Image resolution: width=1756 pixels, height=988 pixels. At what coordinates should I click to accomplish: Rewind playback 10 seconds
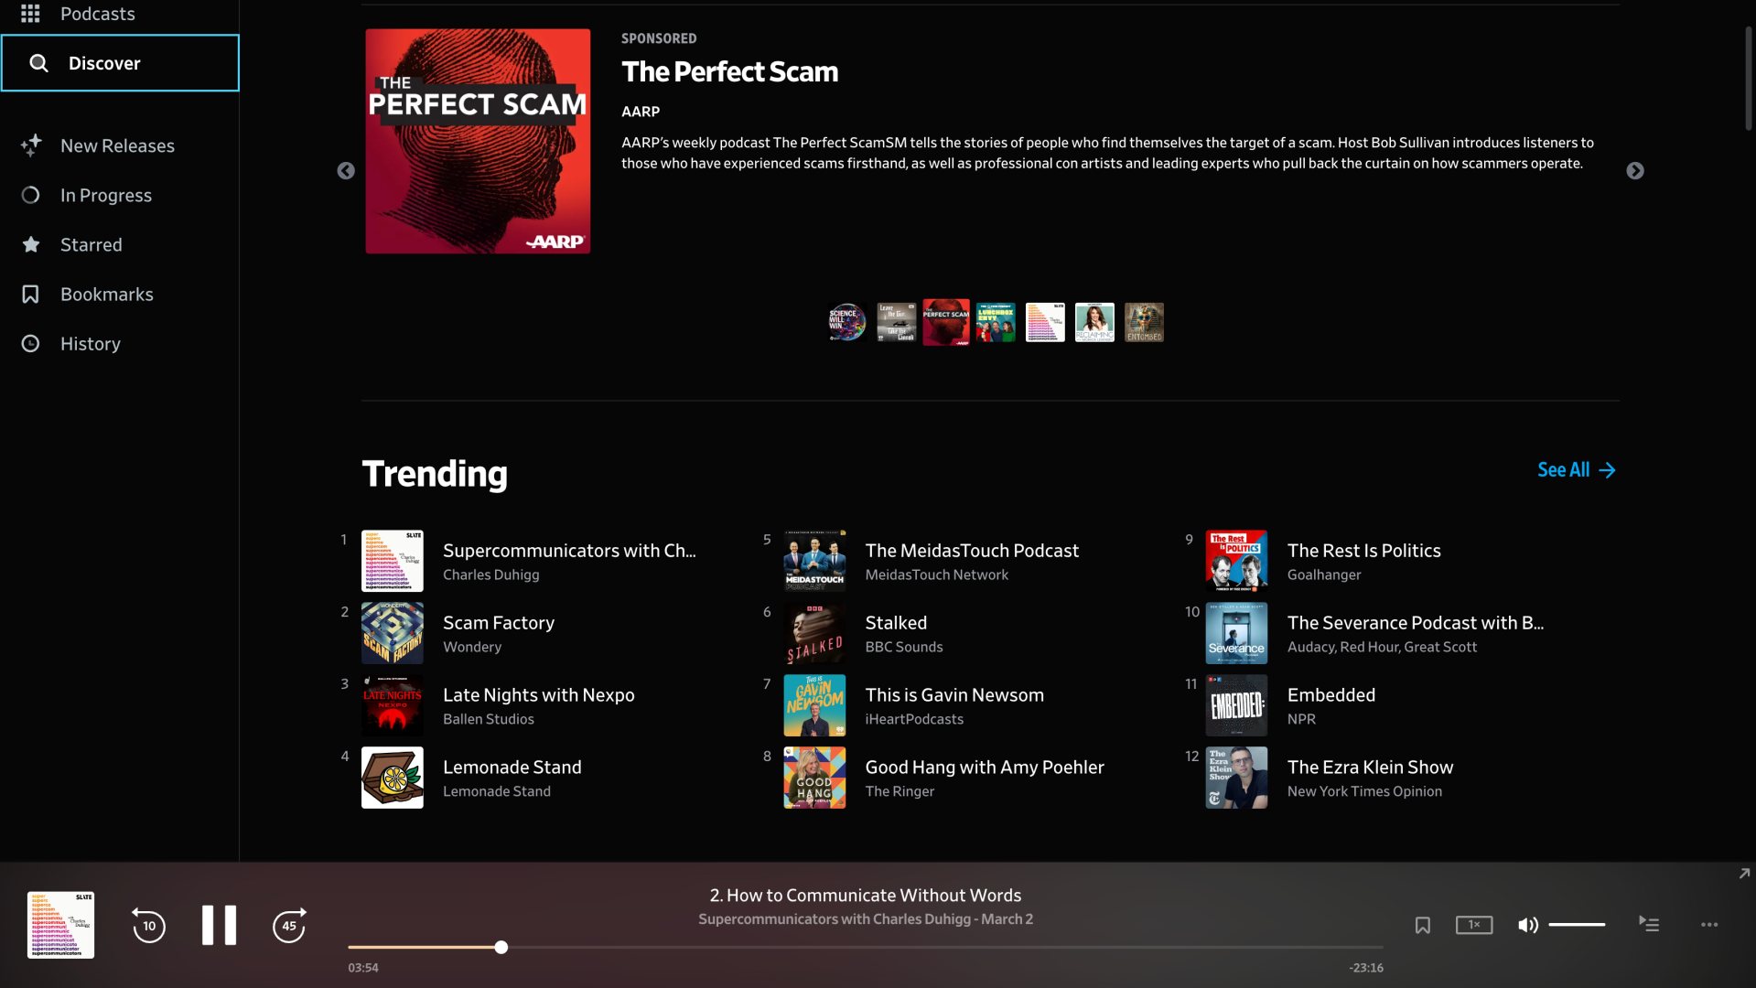(148, 925)
